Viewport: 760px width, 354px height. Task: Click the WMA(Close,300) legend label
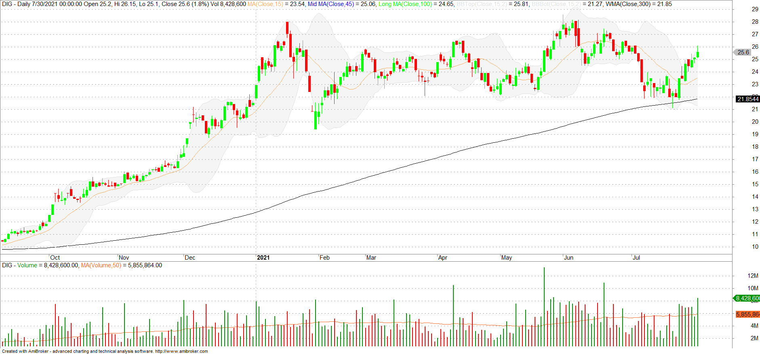pos(623,4)
